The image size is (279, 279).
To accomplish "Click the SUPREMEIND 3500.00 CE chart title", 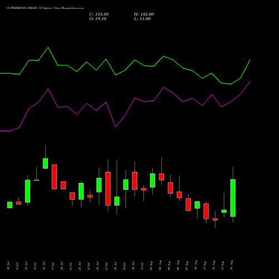I will coord(45,8).
